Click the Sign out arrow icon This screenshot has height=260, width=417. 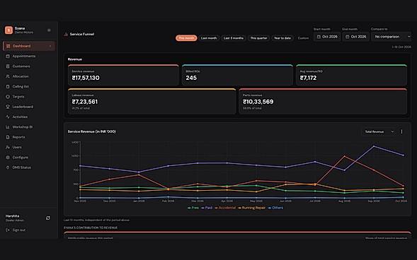(8, 230)
